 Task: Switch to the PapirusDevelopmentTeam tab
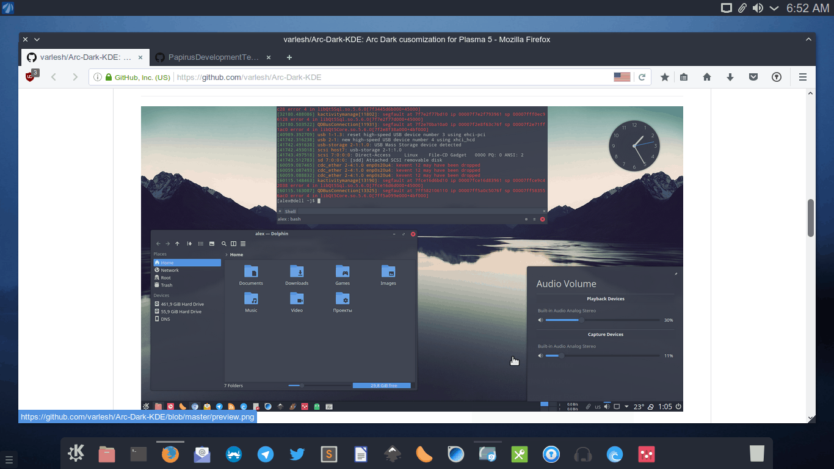[208, 57]
